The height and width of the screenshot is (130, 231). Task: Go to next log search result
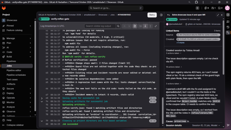(129, 26)
